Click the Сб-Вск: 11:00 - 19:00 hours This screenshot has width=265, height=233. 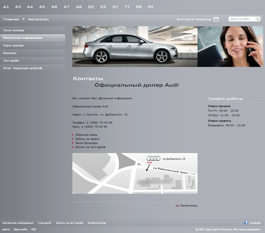[x=224, y=115]
